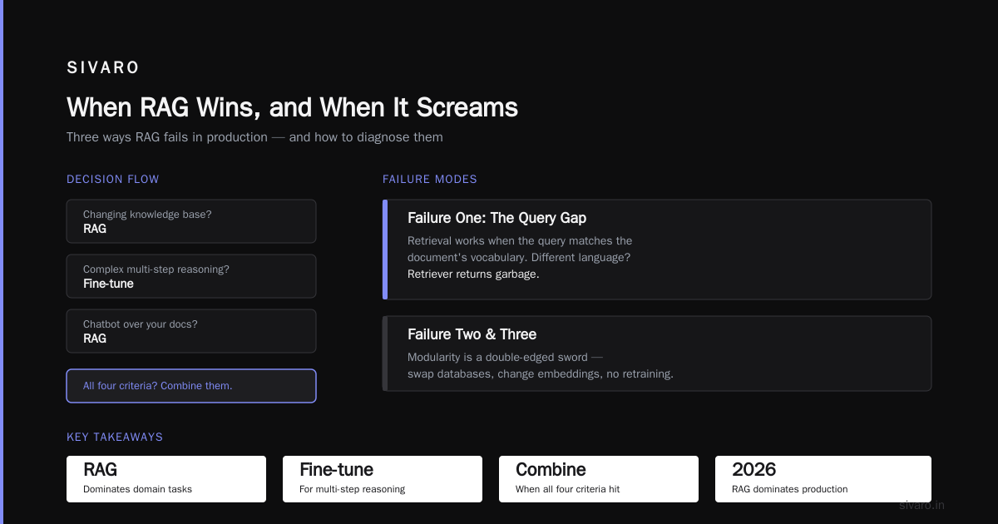This screenshot has height=524, width=998.
Task: Click the Combine takeaway card
Action: click(x=599, y=479)
